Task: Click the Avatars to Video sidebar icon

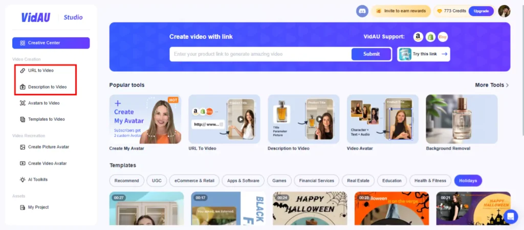Action: (23, 103)
